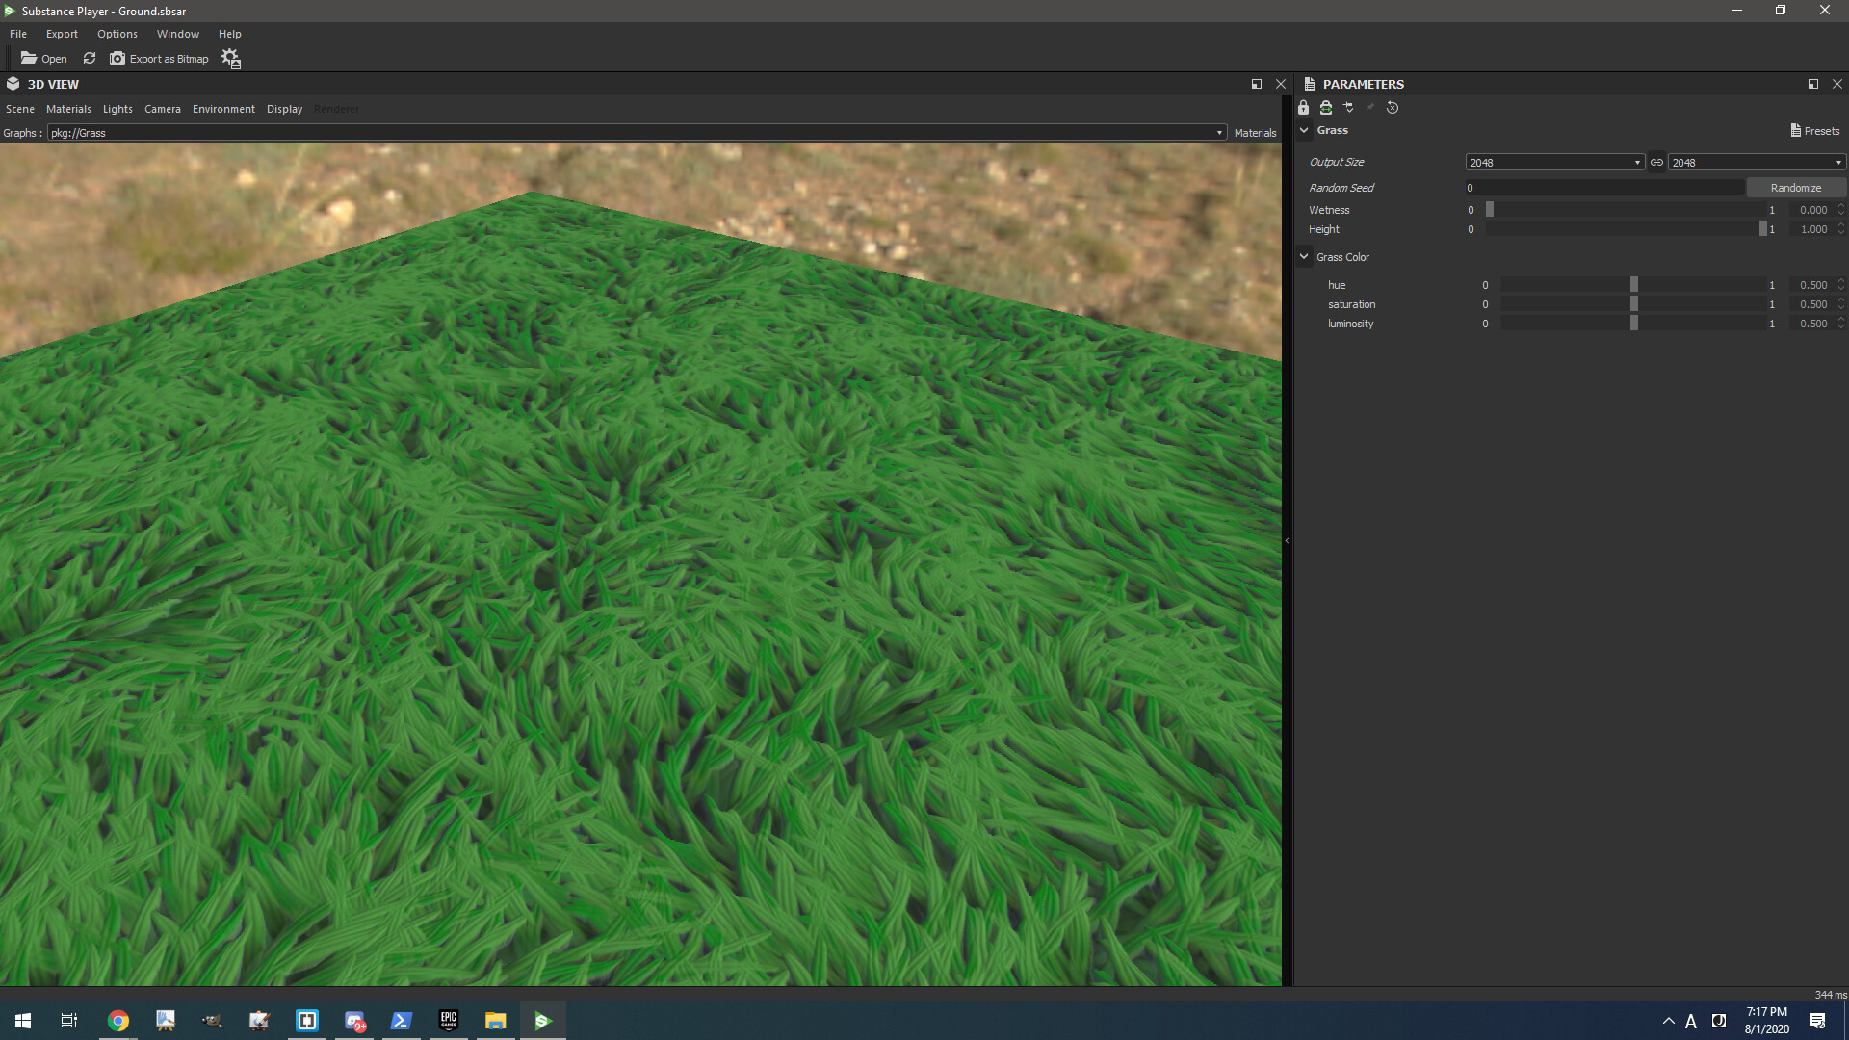Open the Environment menu
Viewport: 1849px width, 1040px height.
coord(223,109)
